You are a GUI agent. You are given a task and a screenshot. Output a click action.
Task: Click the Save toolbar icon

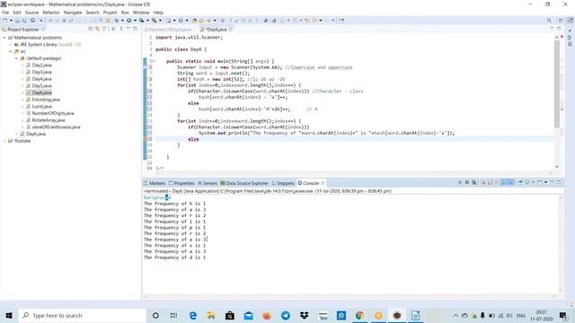17,21
